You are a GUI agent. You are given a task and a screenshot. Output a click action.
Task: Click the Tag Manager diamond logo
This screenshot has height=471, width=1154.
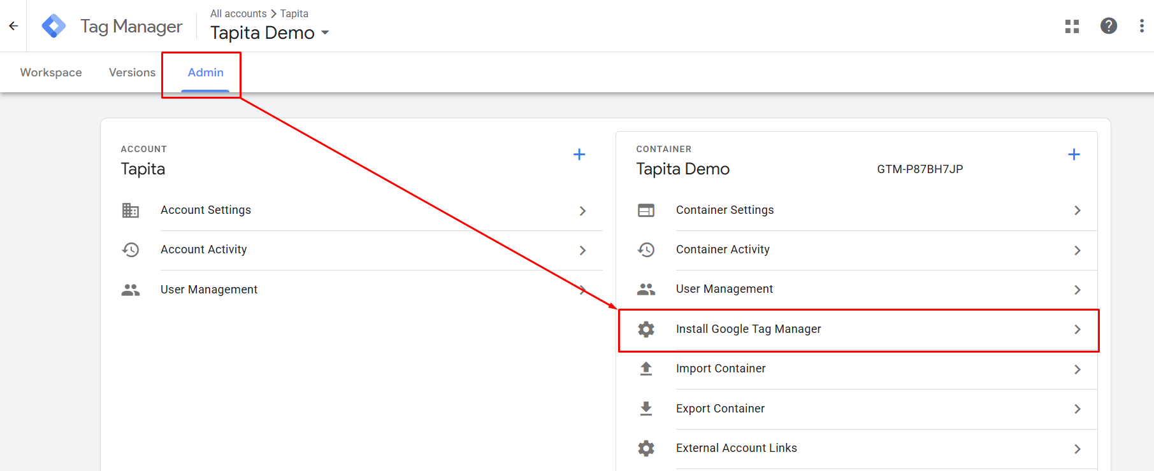click(x=54, y=26)
